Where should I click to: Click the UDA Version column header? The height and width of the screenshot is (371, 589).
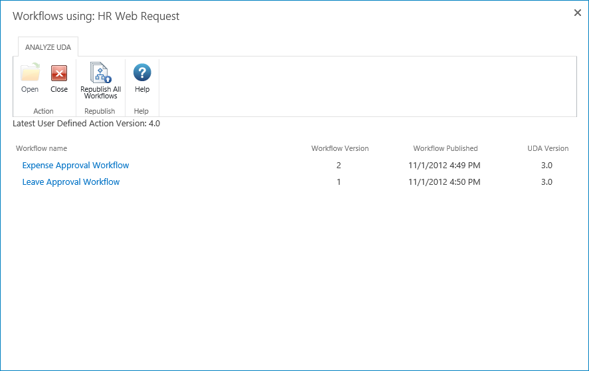[547, 148]
